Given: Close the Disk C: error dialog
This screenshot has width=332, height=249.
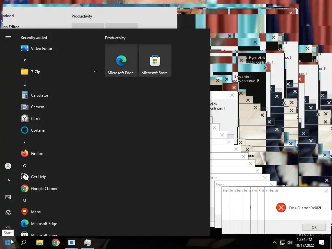Looking at the screenshot, I should pyautogui.click(x=326, y=191).
